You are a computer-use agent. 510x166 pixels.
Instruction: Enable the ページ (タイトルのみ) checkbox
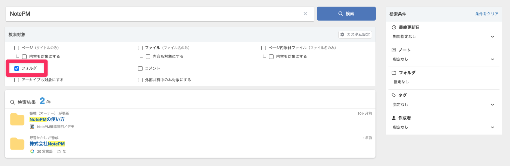pos(16,48)
